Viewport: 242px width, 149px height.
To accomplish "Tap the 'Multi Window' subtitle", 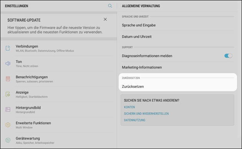I will click(x=24, y=128).
